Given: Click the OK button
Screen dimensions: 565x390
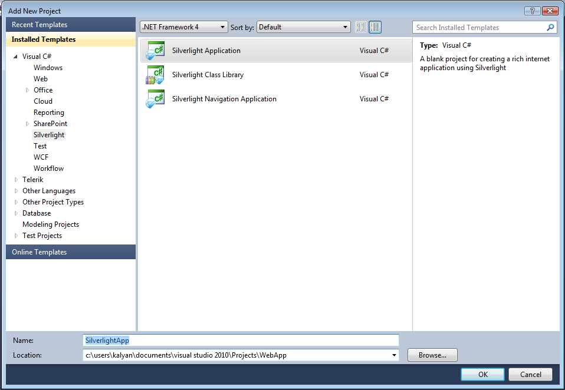Looking at the screenshot, I should click(x=482, y=374).
